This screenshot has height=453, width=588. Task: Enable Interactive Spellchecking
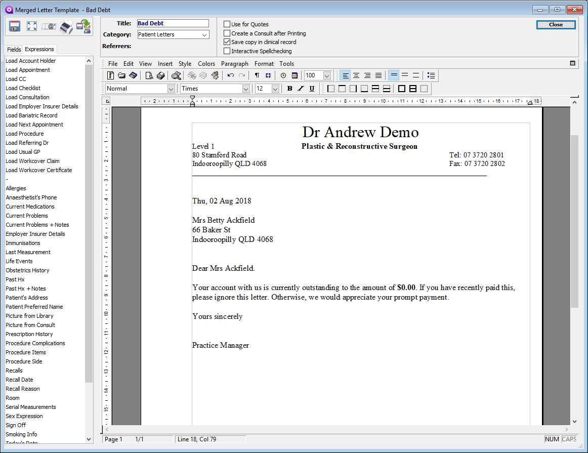pos(227,51)
